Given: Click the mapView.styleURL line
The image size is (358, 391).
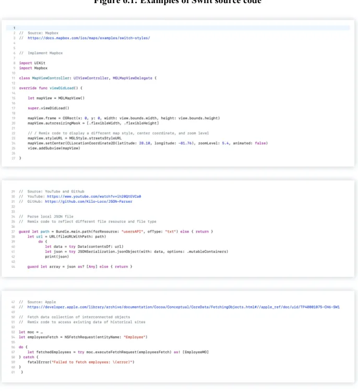Looking at the screenshot, I should click(75, 138).
